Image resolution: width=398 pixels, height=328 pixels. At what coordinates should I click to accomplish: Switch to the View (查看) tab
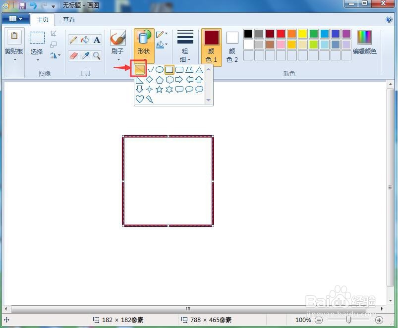[69, 19]
